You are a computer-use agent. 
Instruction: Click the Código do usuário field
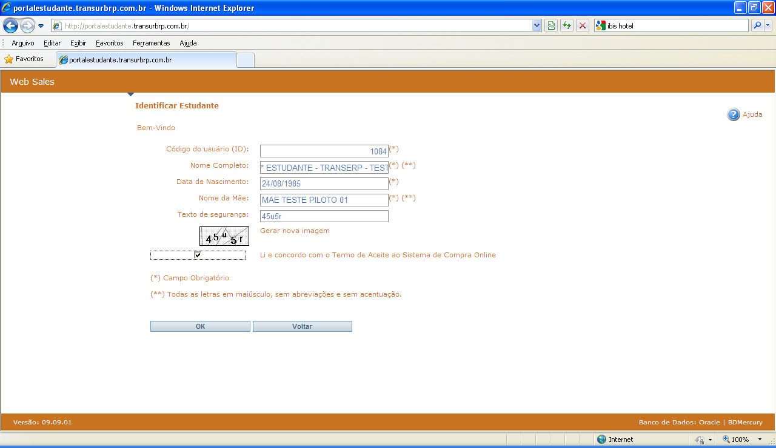pyautogui.click(x=324, y=151)
